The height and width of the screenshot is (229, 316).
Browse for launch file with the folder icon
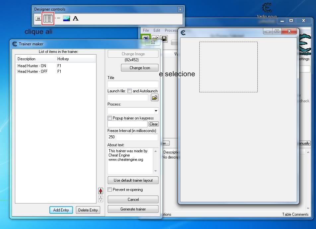coord(155,98)
